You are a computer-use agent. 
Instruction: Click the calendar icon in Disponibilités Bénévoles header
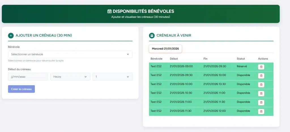click(110, 11)
